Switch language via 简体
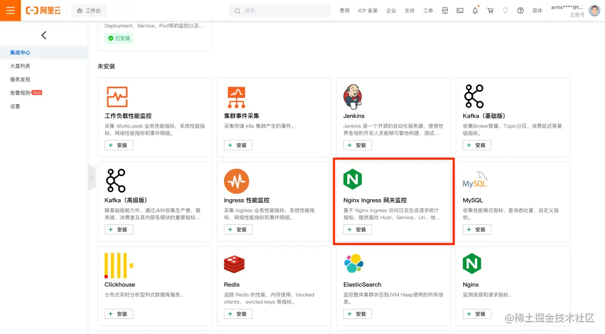605x334 pixels. click(x=537, y=11)
